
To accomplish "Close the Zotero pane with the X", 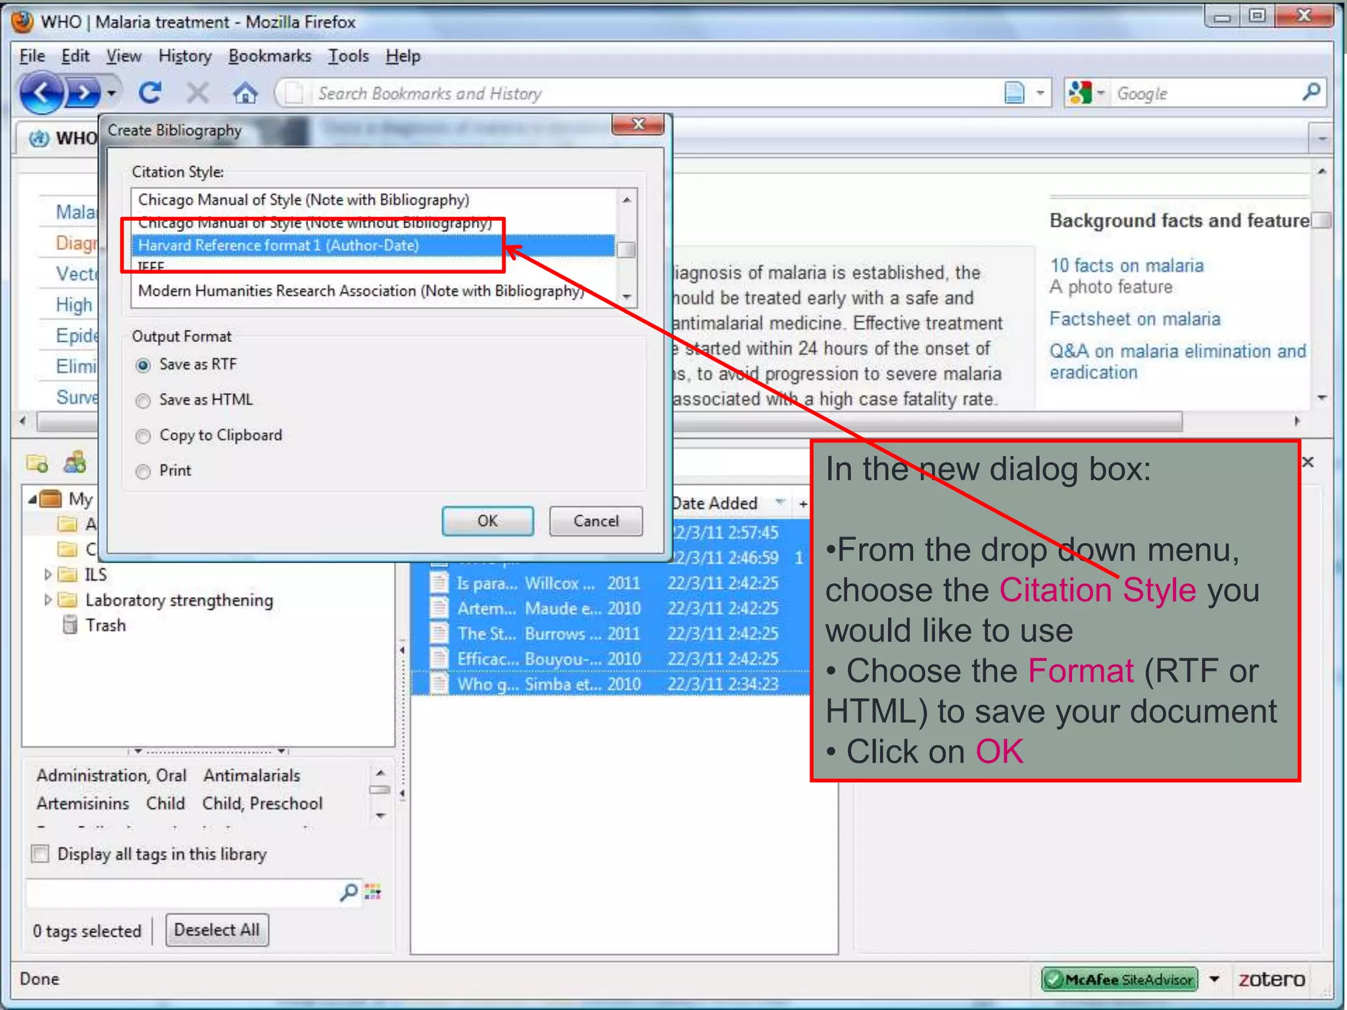I will coord(1308,462).
